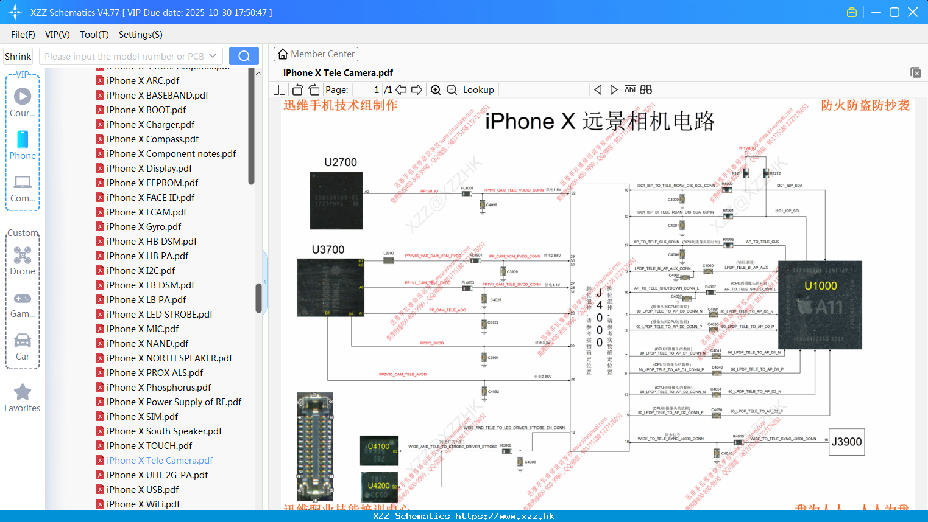Screen dimensions: 928x522
Task: Find previous lookup match
Action: point(598,89)
